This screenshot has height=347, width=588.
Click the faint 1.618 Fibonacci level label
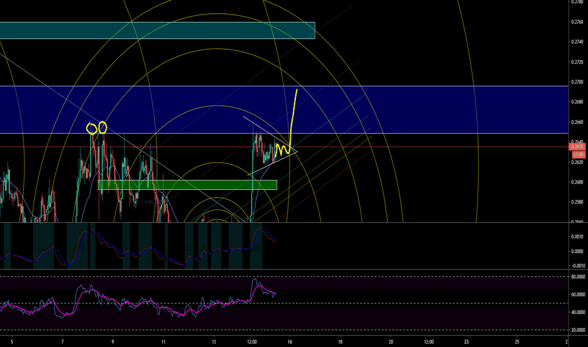click(x=153, y=202)
